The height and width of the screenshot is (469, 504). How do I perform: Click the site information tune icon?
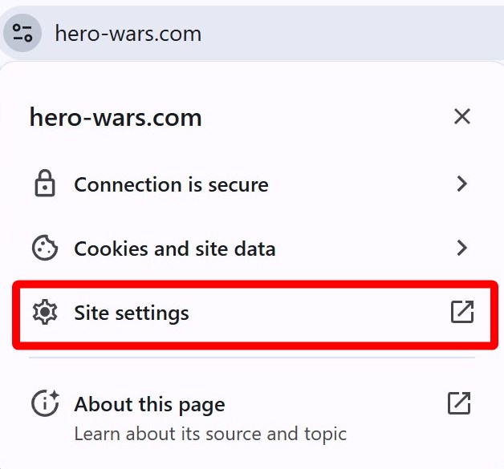pos(22,34)
